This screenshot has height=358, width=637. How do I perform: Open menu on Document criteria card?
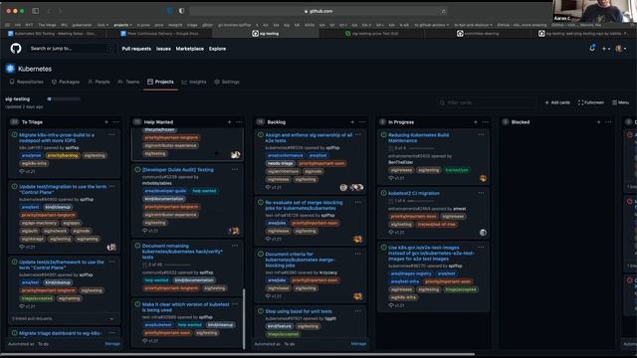tap(358, 254)
